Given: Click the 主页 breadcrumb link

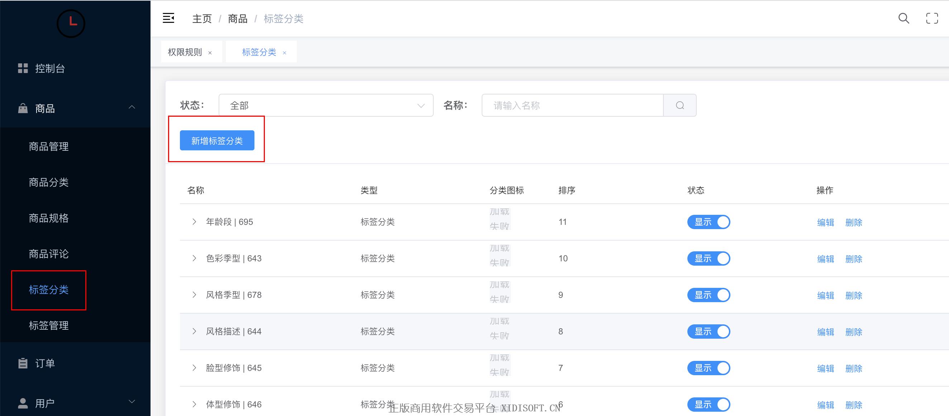Looking at the screenshot, I should pyautogui.click(x=202, y=18).
